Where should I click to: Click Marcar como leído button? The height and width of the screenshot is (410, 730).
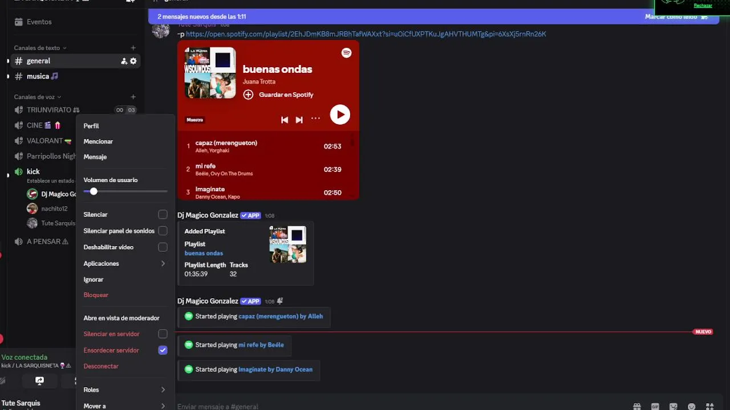(676, 17)
